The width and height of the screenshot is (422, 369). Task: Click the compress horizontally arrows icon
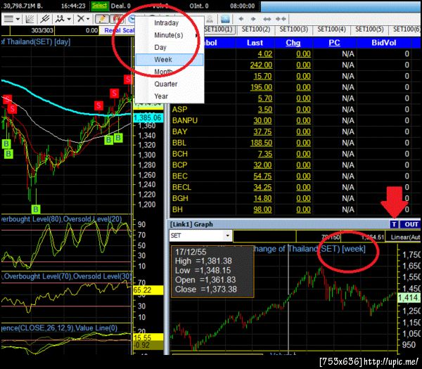[x=281, y=19]
